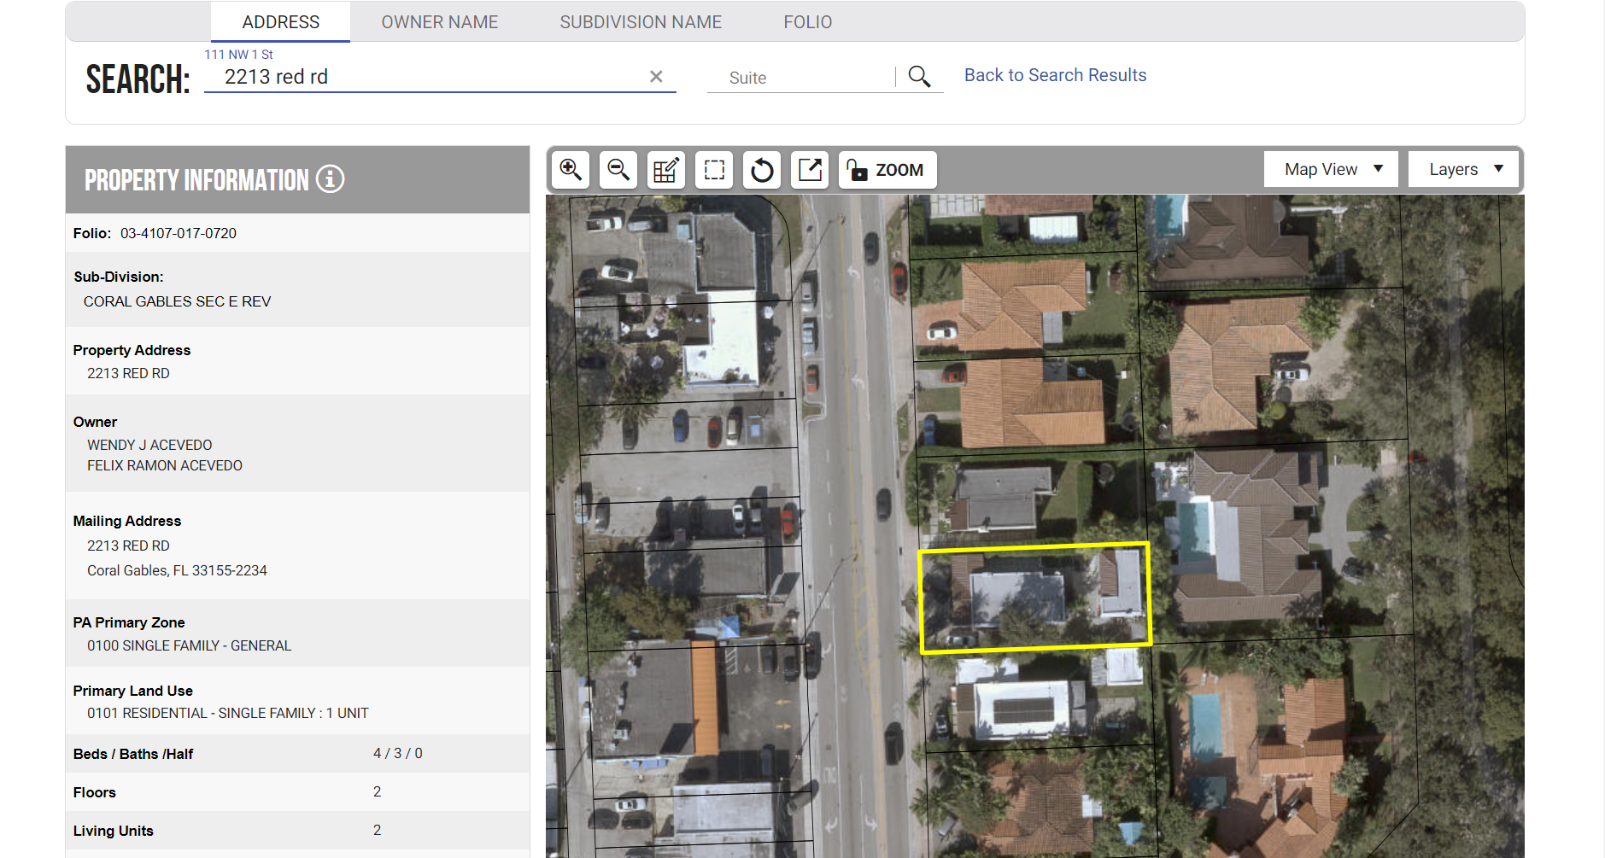
Task: Toggle the ZOOM lock button
Action: [887, 170]
